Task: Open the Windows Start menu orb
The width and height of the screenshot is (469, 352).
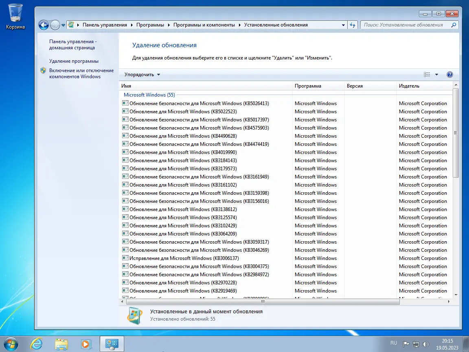Action: pyautogui.click(x=11, y=344)
